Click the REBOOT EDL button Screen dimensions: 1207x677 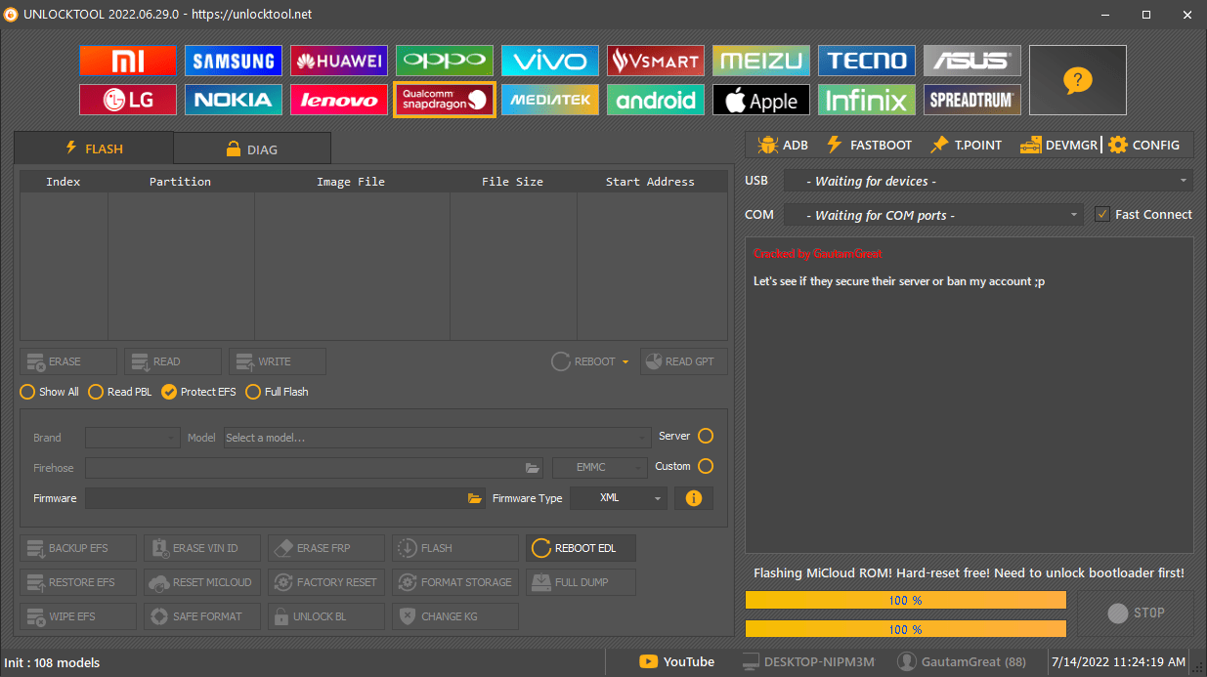click(x=580, y=548)
